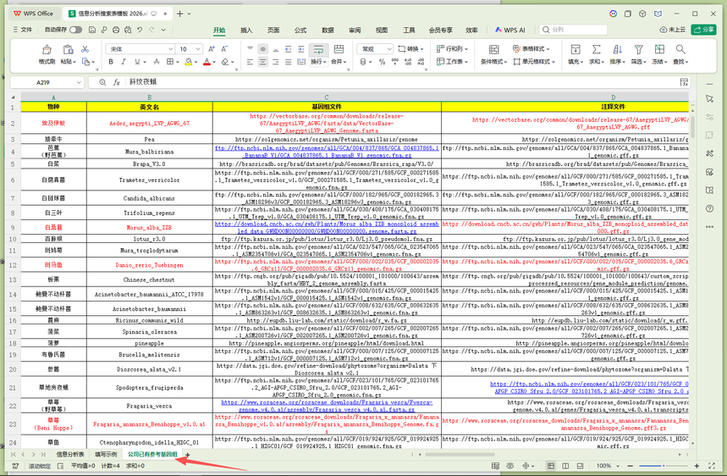Apply Bold formatting button
The height and width of the screenshot is (476, 727).
pos(111,62)
